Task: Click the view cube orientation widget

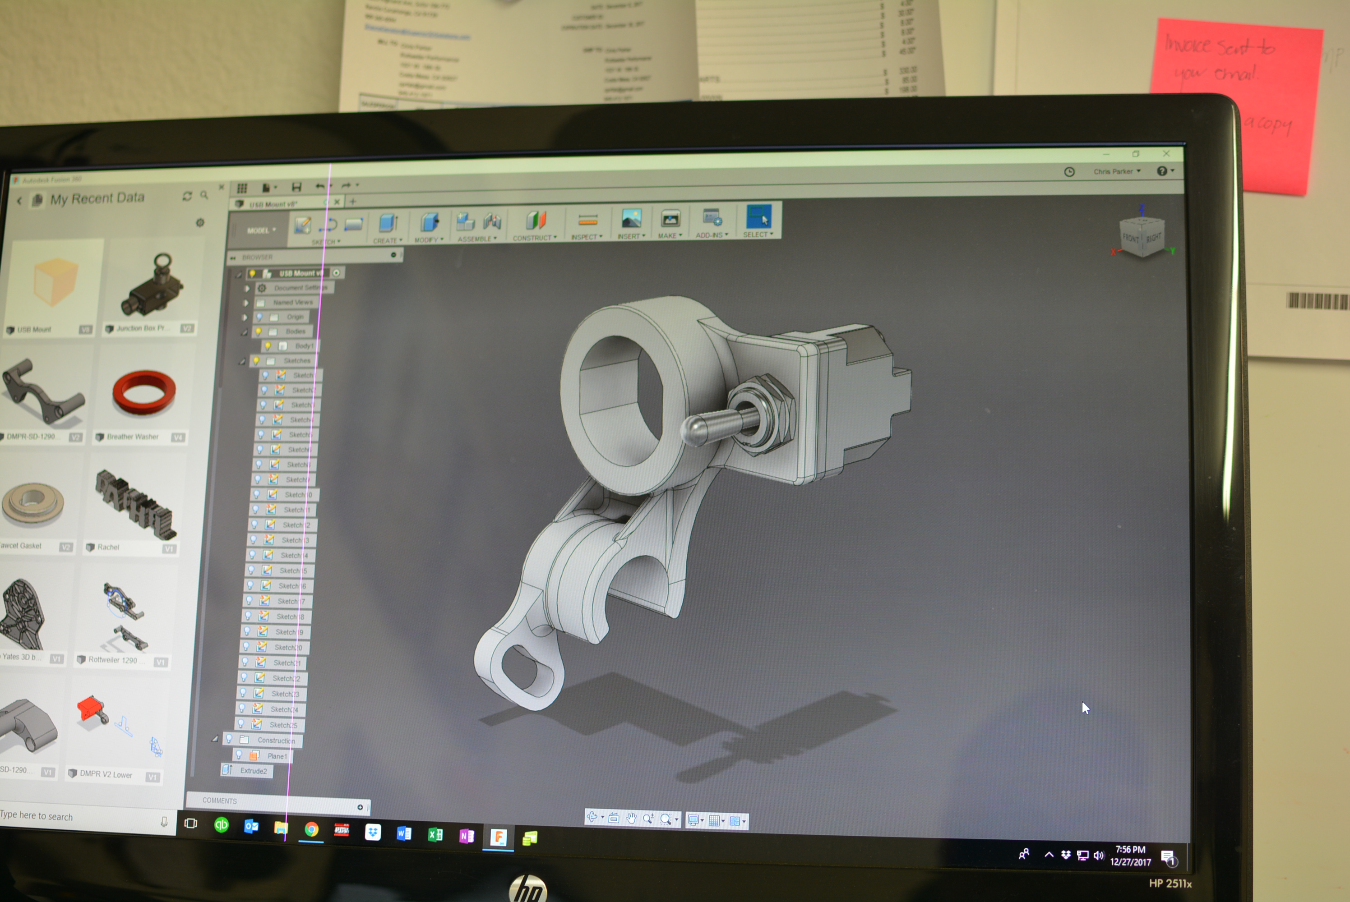Action: click(1142, 238)
